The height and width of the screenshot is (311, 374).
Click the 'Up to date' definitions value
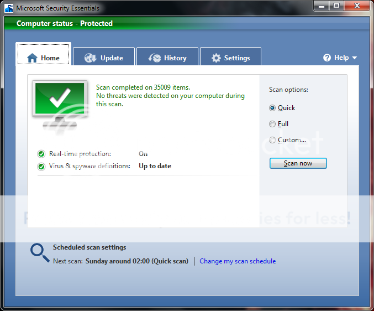point(155,166)
